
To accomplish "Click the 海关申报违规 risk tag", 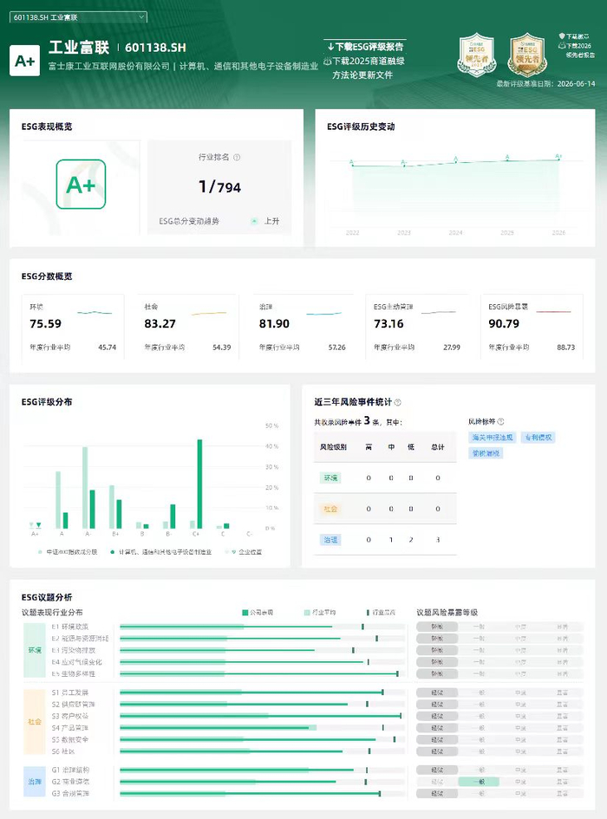I will pos(493,438).
